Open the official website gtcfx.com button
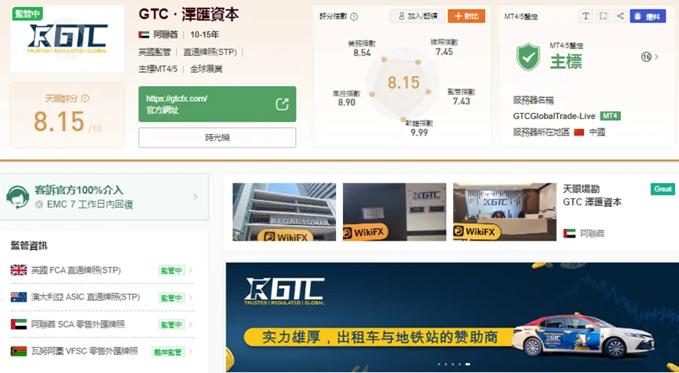 click(217, 104)
